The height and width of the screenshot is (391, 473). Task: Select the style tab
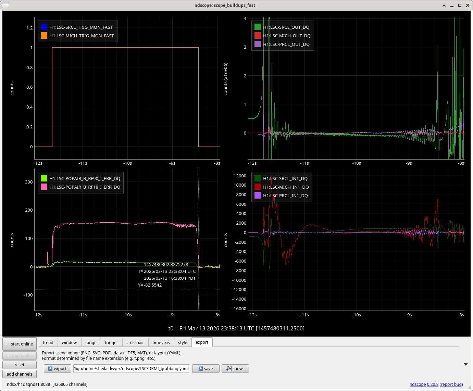click(183, 342)
